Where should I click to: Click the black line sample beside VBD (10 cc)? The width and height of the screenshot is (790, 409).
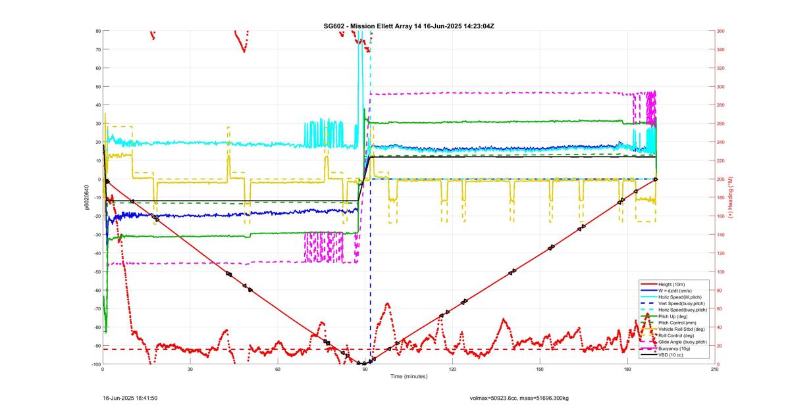(648, 355)
